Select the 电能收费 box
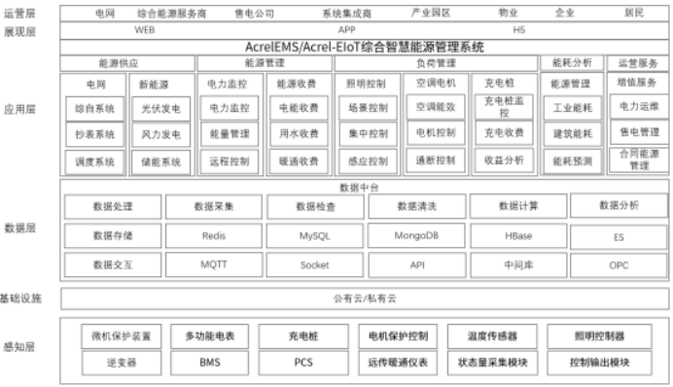 [x=300, y=108]
